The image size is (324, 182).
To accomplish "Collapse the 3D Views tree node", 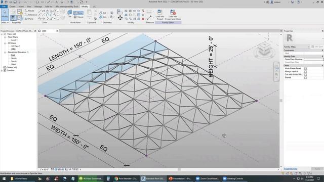I will tap(5, 43).
